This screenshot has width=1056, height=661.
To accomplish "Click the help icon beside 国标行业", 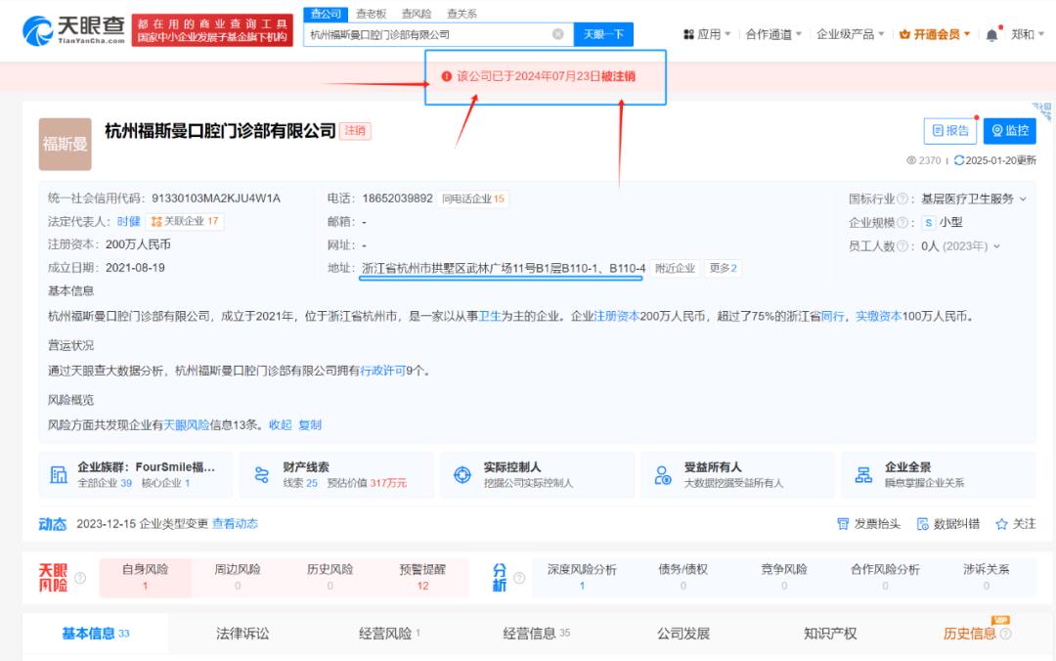I will pos(902,198).
